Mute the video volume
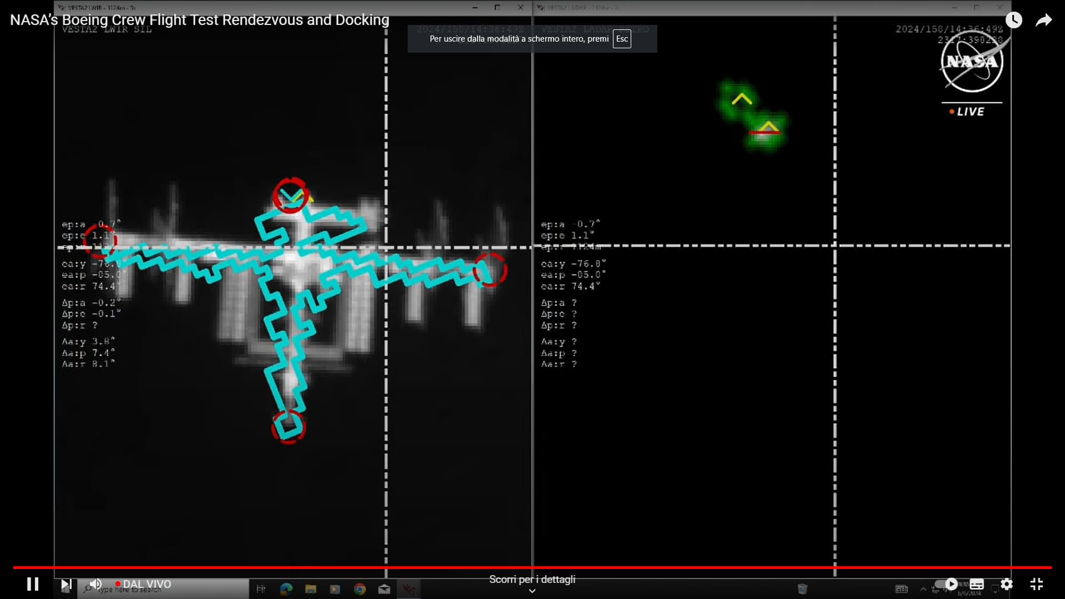 click(x=96, y=584)
